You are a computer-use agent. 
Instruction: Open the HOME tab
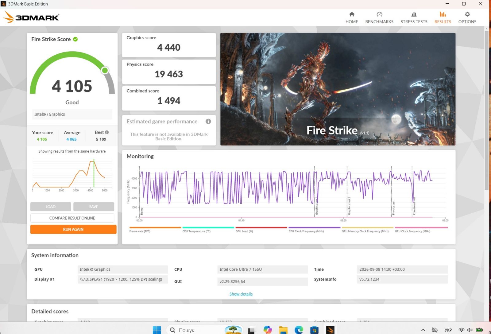(x=352, y=18)
